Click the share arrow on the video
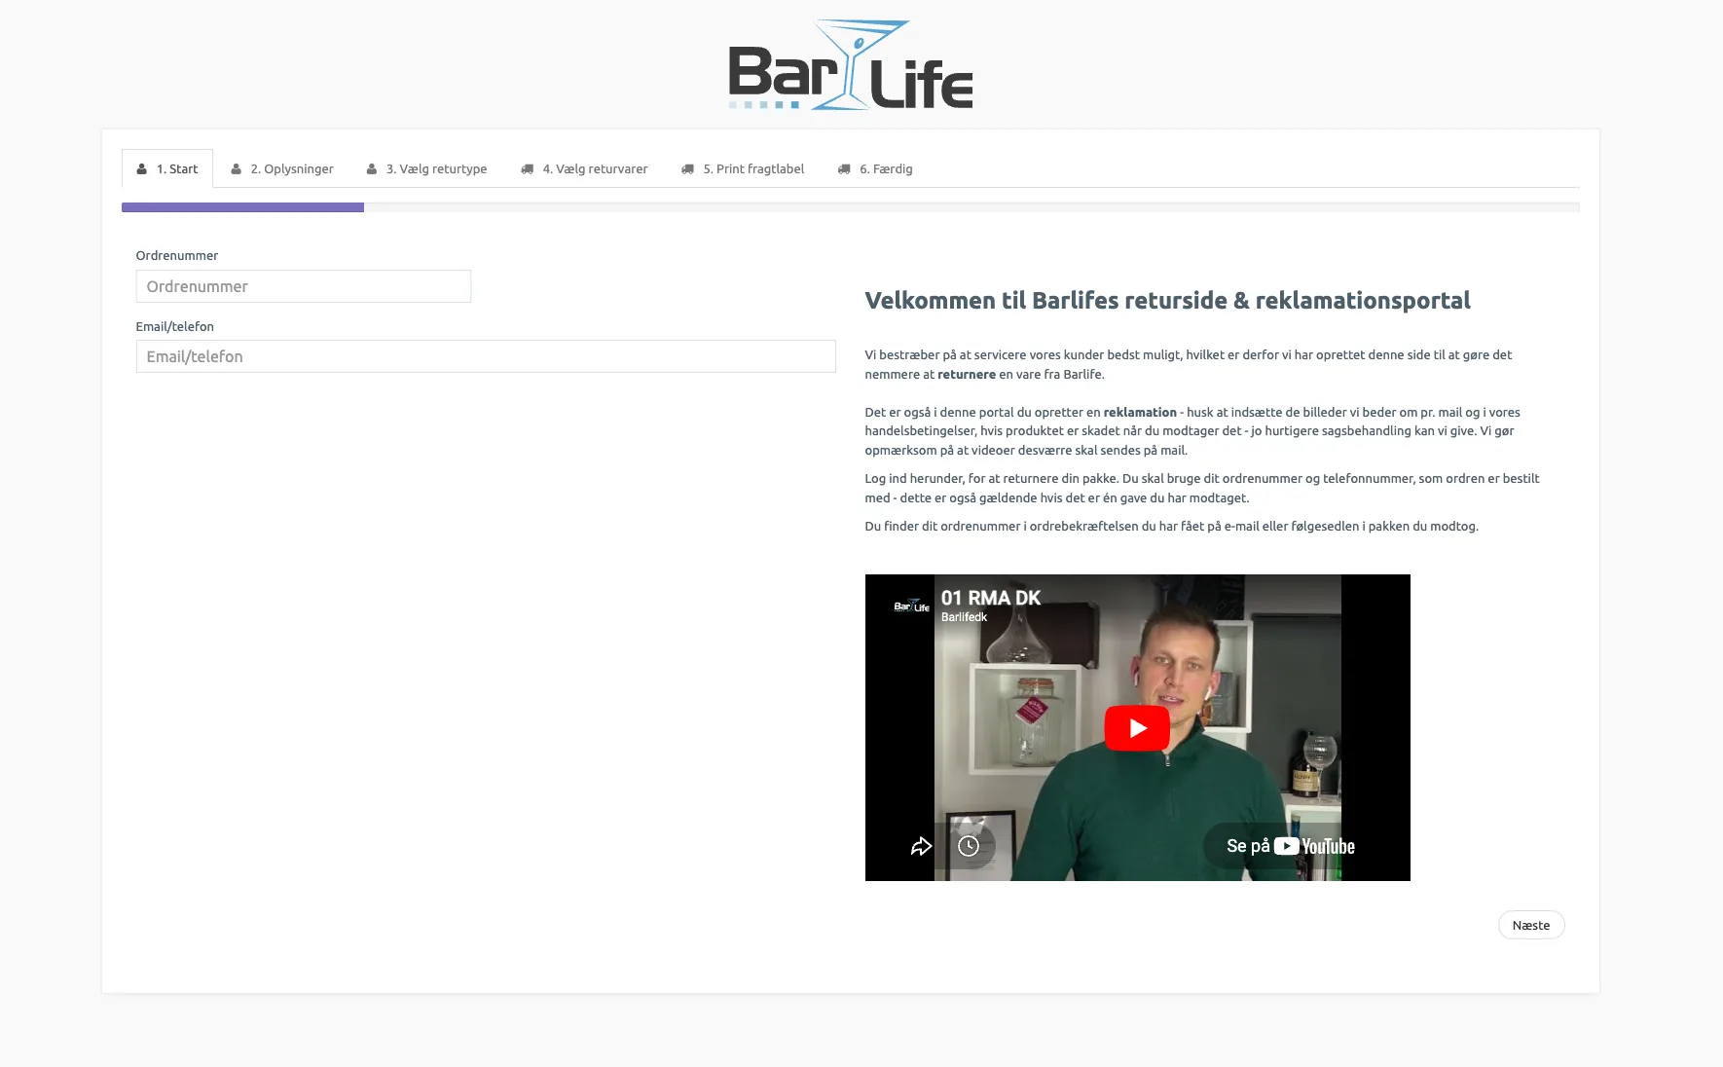The height and width of the screenshot is (1067, 1723). (x=921, y=846)
